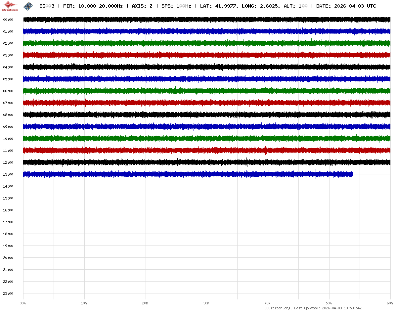397x311 pixels.
Task: Click the 23:00 hour row label
Action: coord(8,293)
